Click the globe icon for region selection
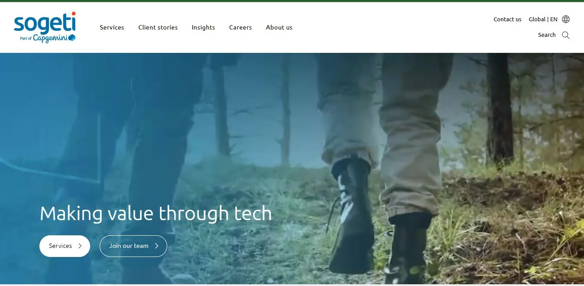 [566, 19]
